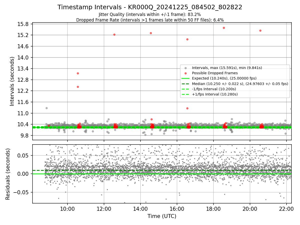Select legend entry '-1/fps Interval (10.200s)'
300x225 pixels.
214,89
